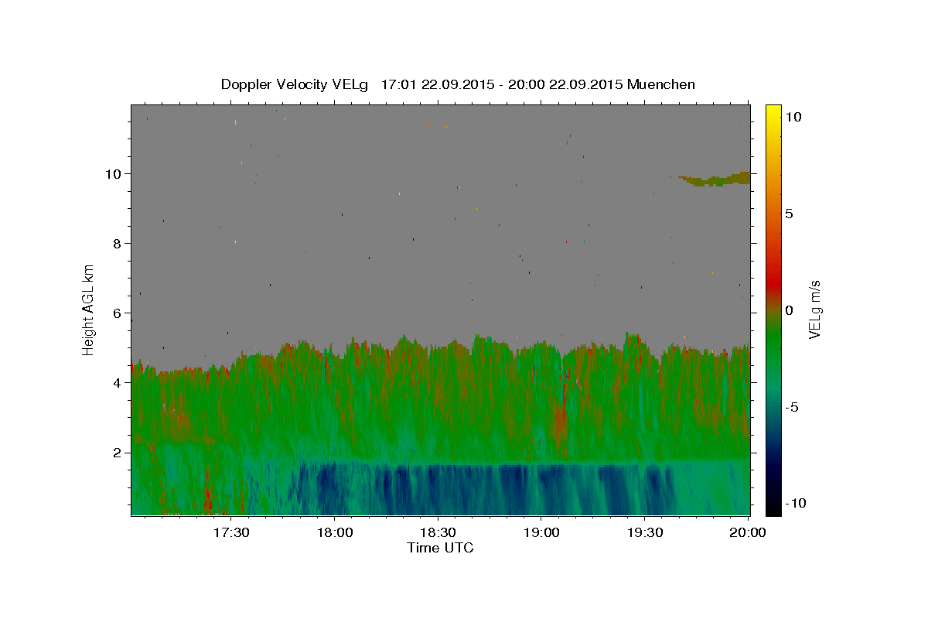Image resolution: width=928 pixels, height=619 pixels.
Task: Click the '19:30' time axis label
Action: [x=645, y=533]
